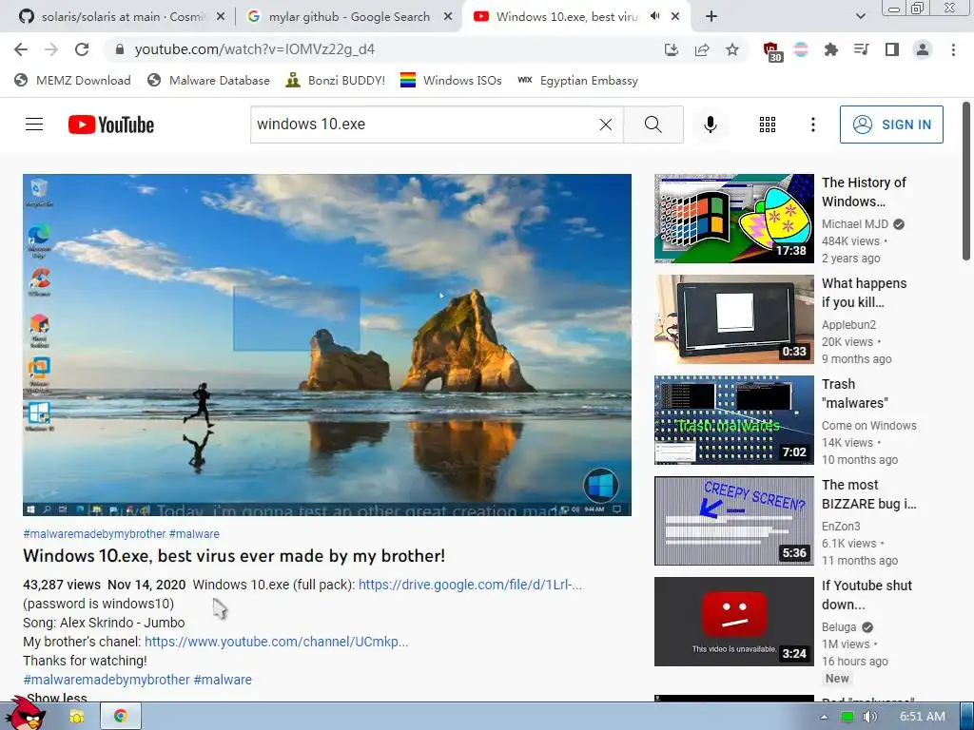Search with your voice microphone

(710, 125)
